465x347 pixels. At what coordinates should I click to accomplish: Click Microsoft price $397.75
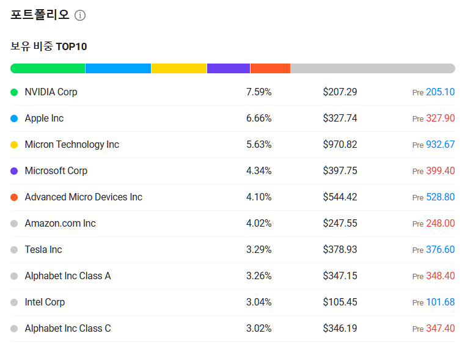[x=340, y=171]
